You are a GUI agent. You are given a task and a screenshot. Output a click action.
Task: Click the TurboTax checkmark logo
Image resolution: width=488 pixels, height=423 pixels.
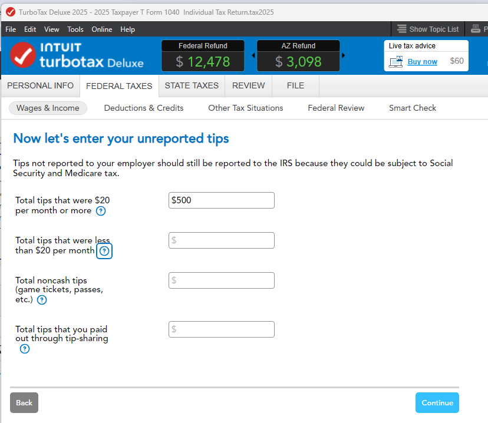[23, 55]
